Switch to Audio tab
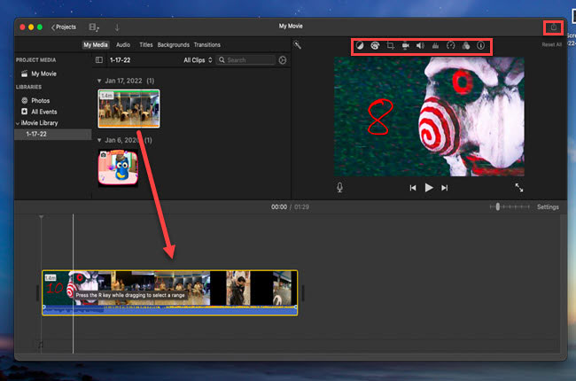This screenshot has width=576, height=381. (x=123, y=45)
